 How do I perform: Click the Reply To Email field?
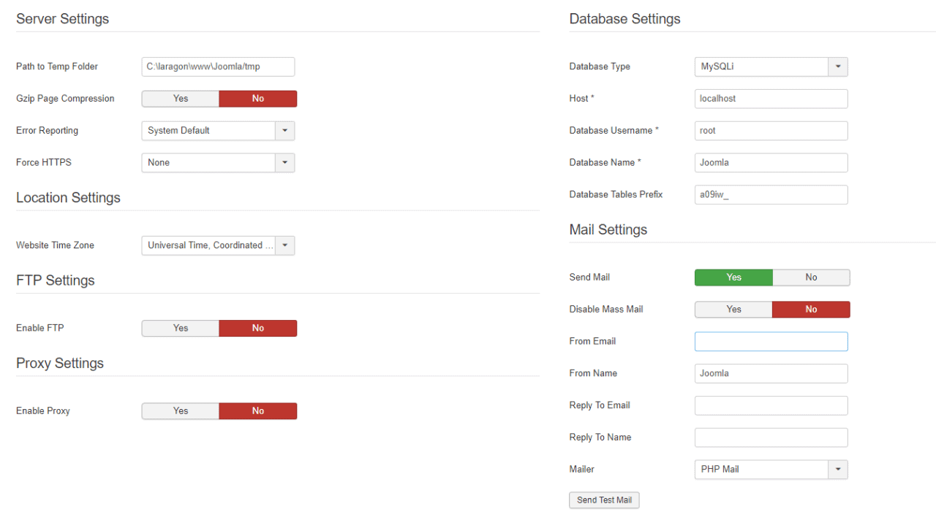(771, 406)
